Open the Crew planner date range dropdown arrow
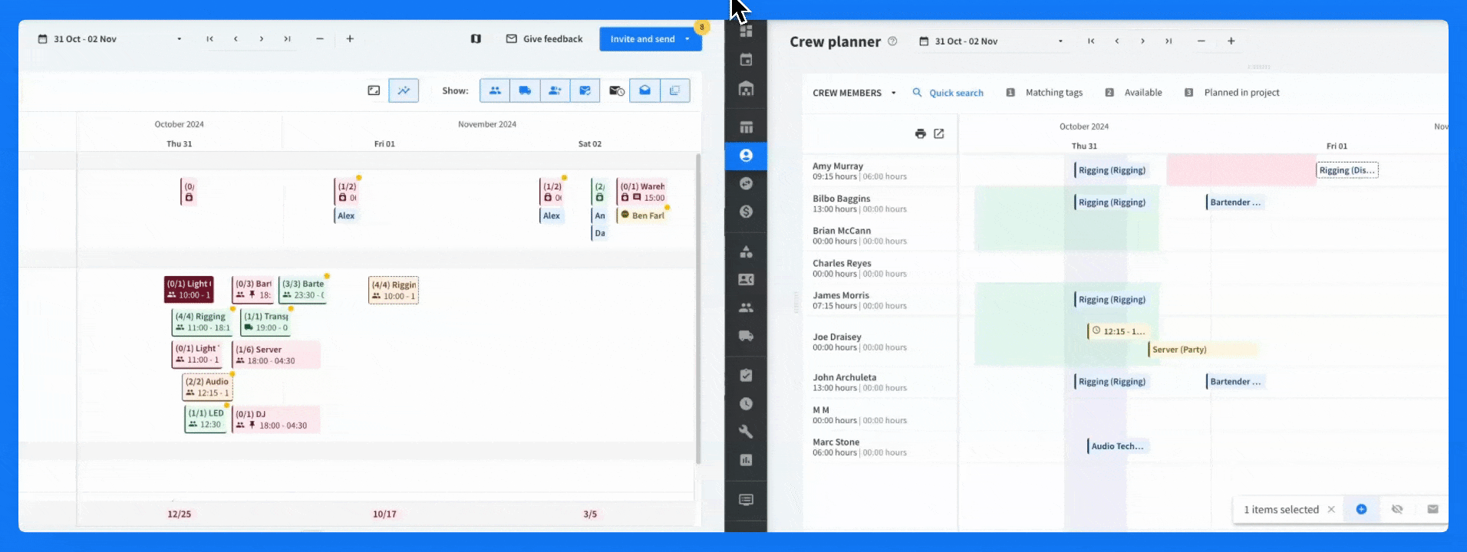This screenshot has height=552, width=1467. pyautogui.click(x=1060, y=41)
